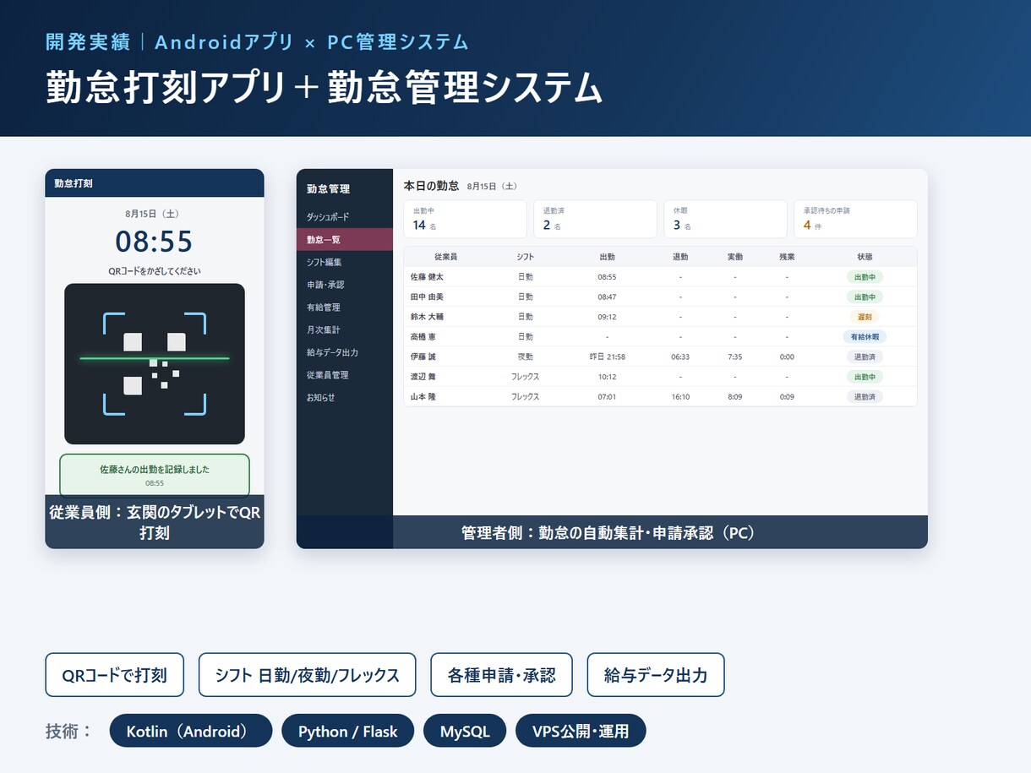Click the 出勤 column header
The width and height of the screenshot is (1031, 773).
pyautogui.click(x=607, y=257)
